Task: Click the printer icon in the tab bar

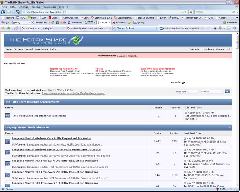Action: 220,28
